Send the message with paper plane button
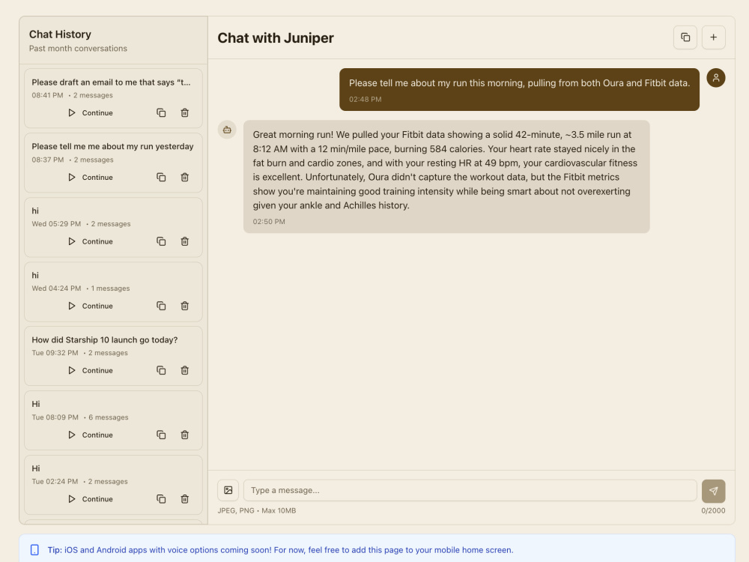 click(x=713, y=491)
